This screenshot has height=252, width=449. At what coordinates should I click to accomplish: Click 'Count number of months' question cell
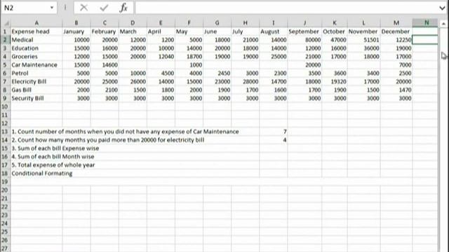pyautogui.click(x=125, y=132)
